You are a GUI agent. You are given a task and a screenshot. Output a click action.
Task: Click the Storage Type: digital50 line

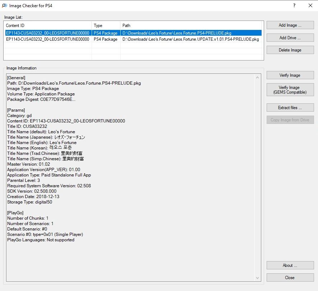pos(29,202)
